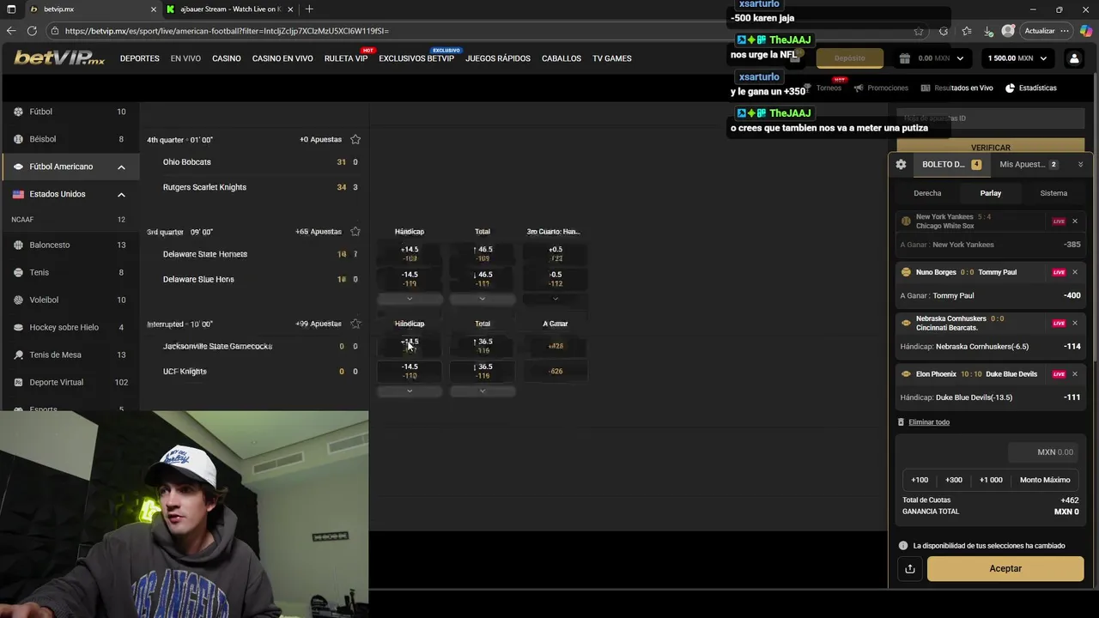Image resolution: width=1099 pixels, height=618 pixels.
Task: Click the Eliminar todo link
Action: tap(929, 422)
